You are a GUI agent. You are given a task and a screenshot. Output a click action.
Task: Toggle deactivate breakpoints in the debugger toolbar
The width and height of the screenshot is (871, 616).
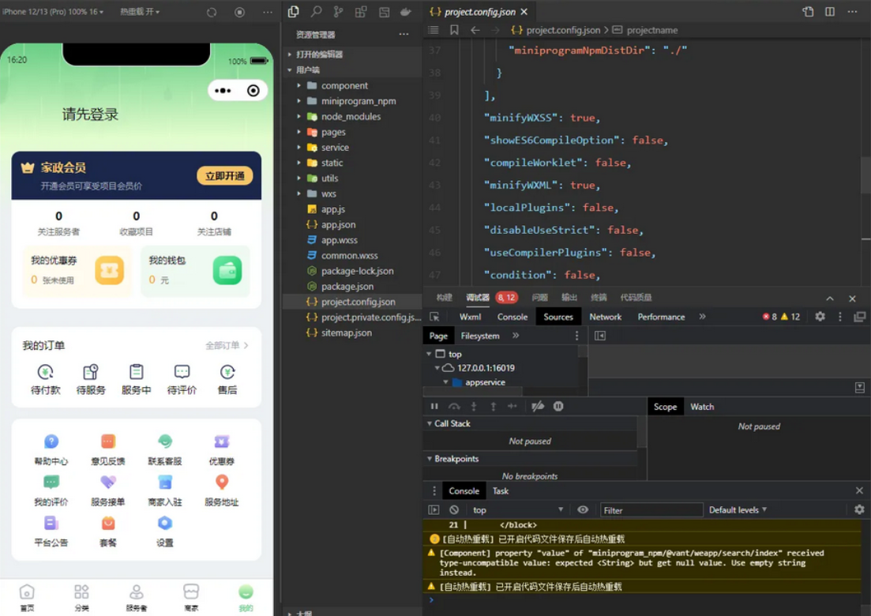tap(538, 407)
